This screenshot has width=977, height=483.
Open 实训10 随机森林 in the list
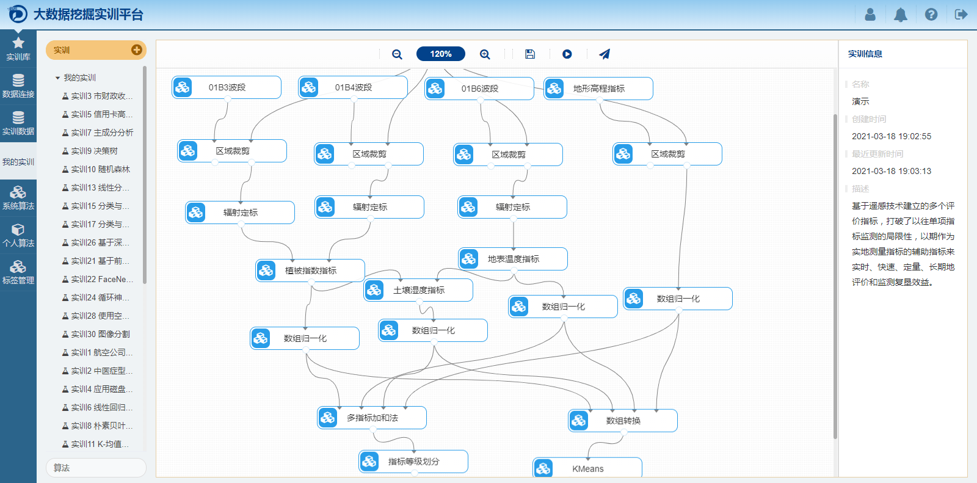pyautogui.click(x=100, y=169)
